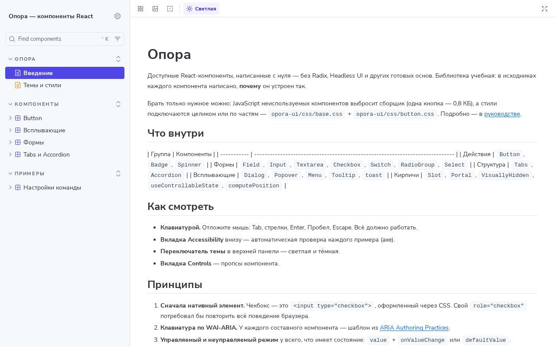Click the opora-ui/css/base.css code snippet
Screen dimensions: 555x347
(307, 115)
